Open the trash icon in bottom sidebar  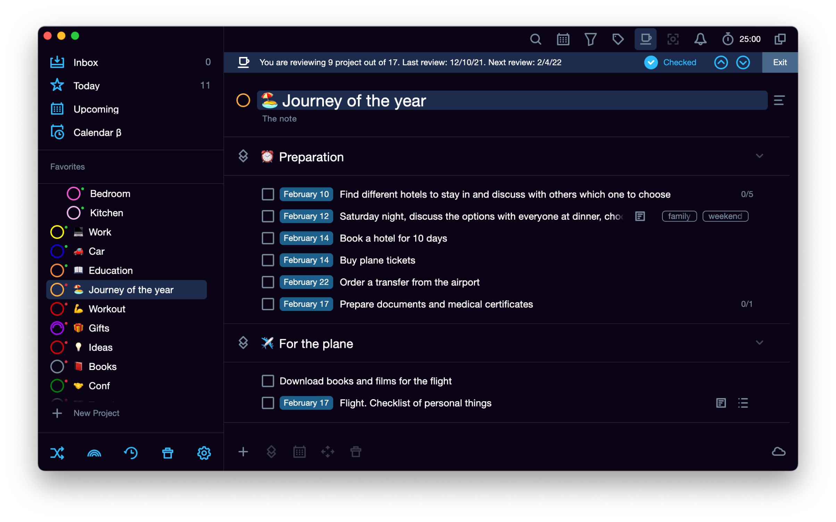pyautogui.click(x=168, y=453)
